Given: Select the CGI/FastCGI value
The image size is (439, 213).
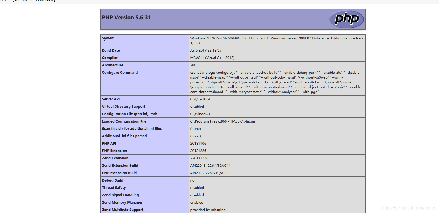Looking at the screenshot, I should 200,99.
